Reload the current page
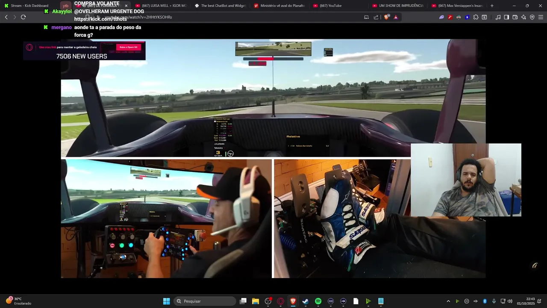The width and height of the screenshot is (547, 308). (x=23, y=17)
